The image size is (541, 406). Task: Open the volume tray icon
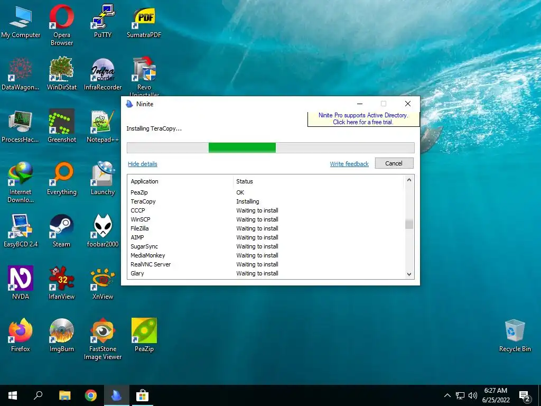tap(473, 395)
